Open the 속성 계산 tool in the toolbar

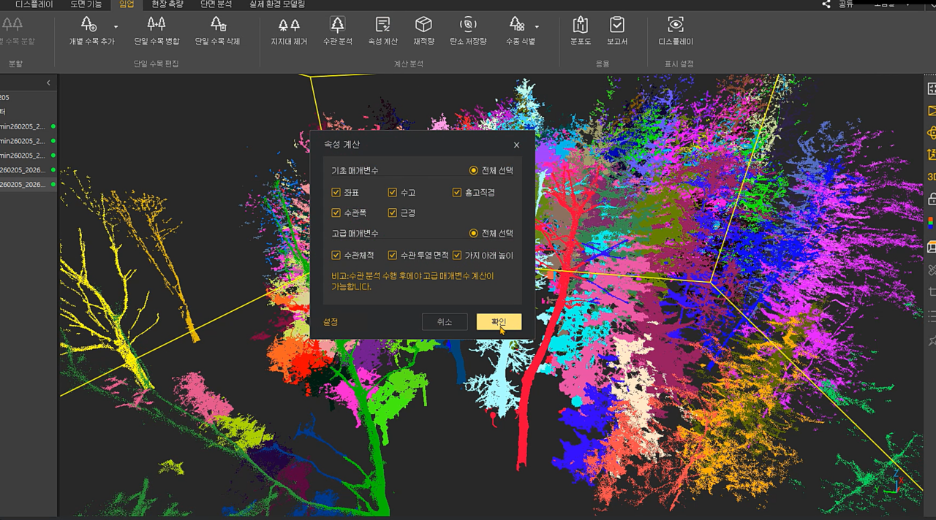coord(382,32)
